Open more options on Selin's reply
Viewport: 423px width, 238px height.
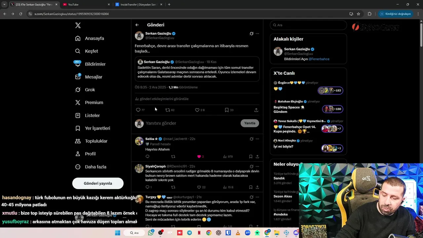[x=257, y=139]
